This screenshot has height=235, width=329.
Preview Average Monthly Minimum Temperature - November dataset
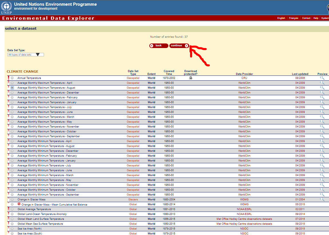322,185
